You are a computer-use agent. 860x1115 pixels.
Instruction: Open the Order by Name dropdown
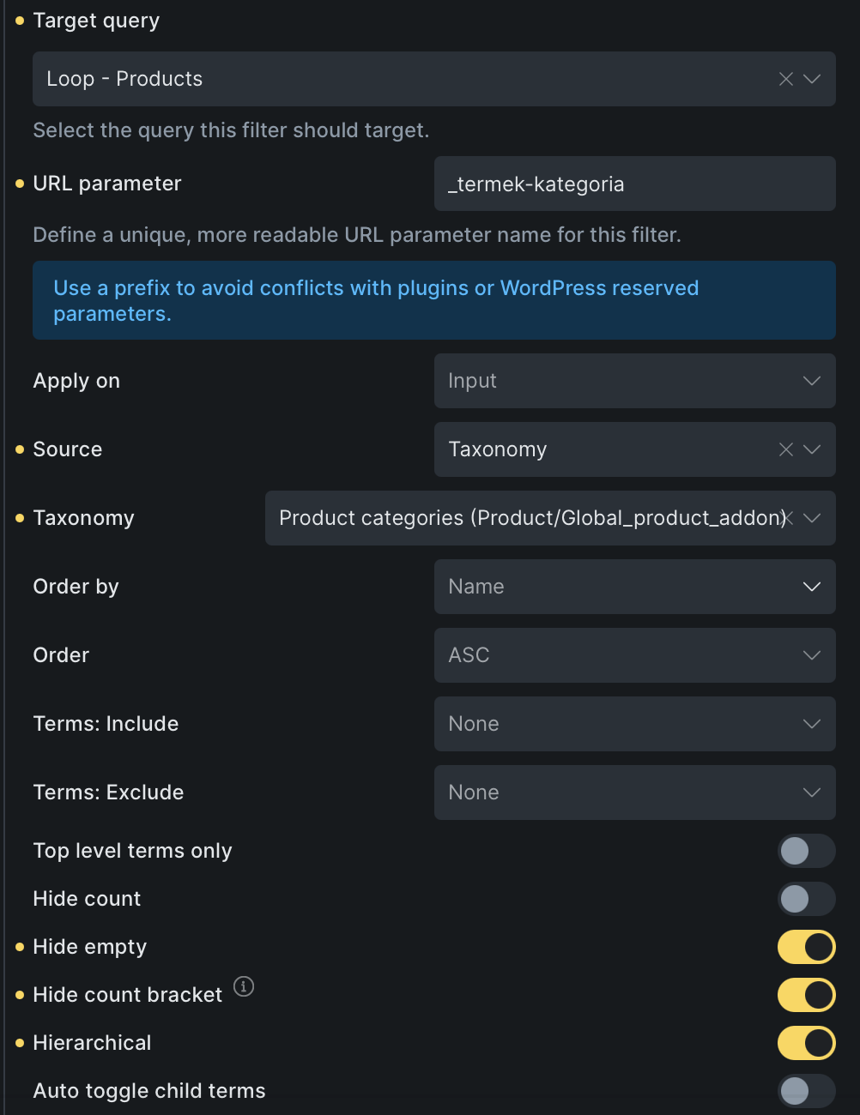point(634,587)
